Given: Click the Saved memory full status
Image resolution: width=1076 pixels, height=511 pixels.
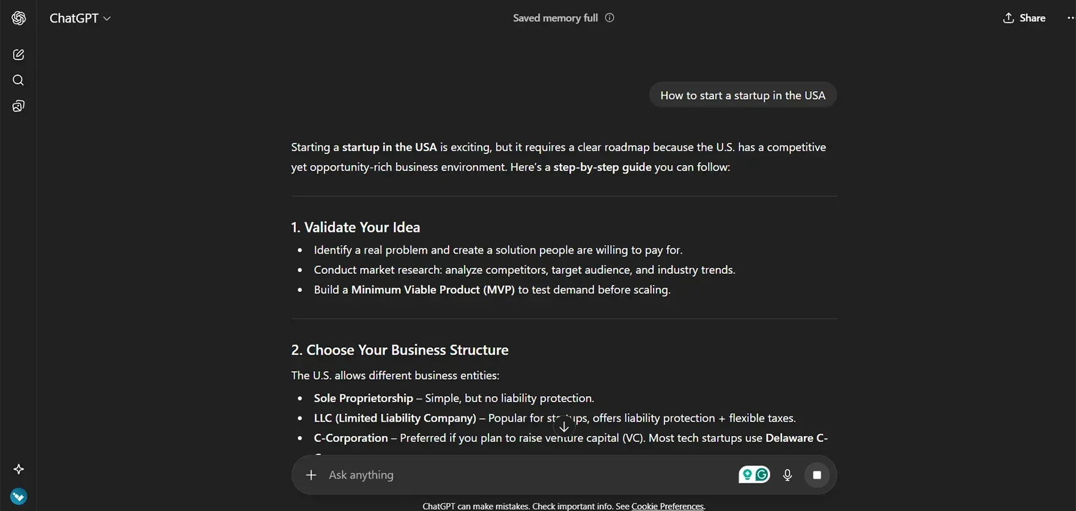Looking at the screenshot, I should (x=555, y=18).
